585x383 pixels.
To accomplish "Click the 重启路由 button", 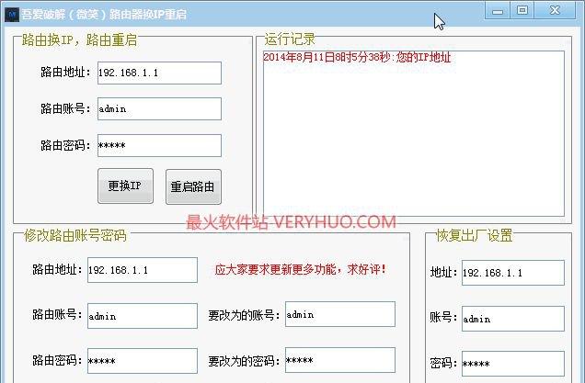I will [x=193, y=186].
